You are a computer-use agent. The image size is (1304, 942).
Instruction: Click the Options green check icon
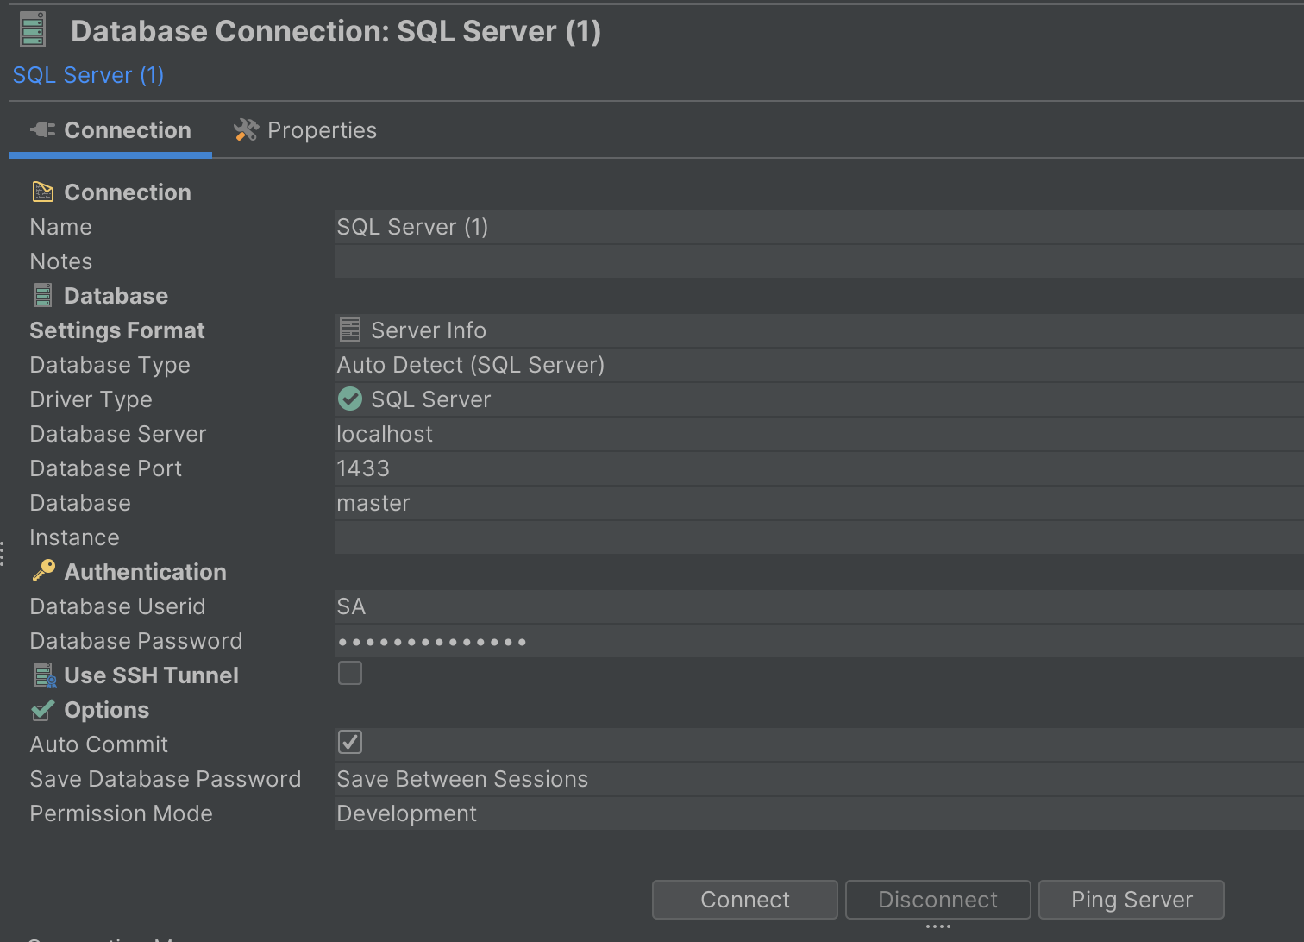pyautogui.click(x=42, y=709)
